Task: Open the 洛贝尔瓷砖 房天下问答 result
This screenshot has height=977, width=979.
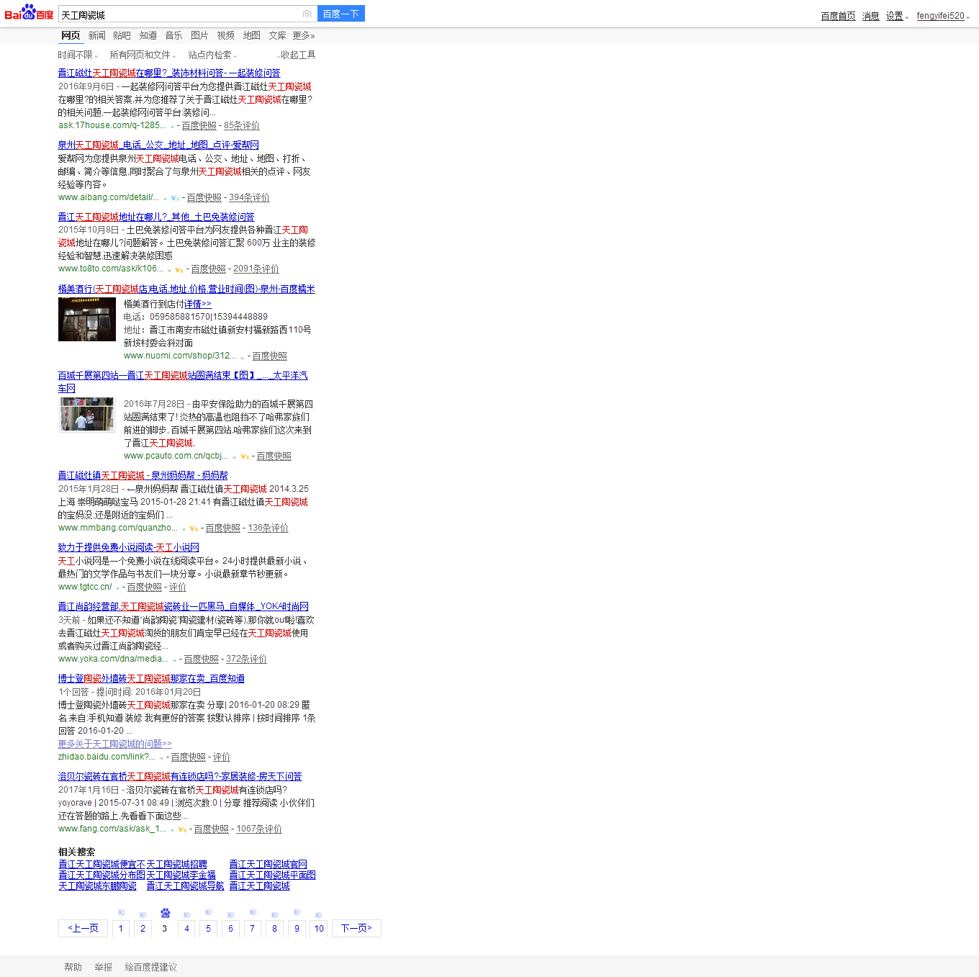Action: point(180,776)
